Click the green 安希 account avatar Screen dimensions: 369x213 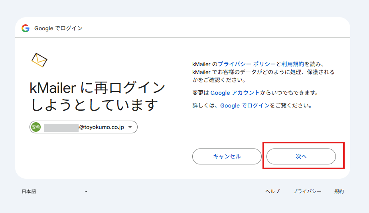(36, 127)
